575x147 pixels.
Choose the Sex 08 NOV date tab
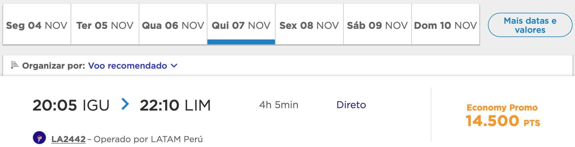pyautogui.click(x=309, y=24)
